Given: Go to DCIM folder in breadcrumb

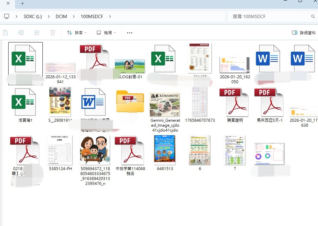Looking at the screenshot, I should click(61, 16).
